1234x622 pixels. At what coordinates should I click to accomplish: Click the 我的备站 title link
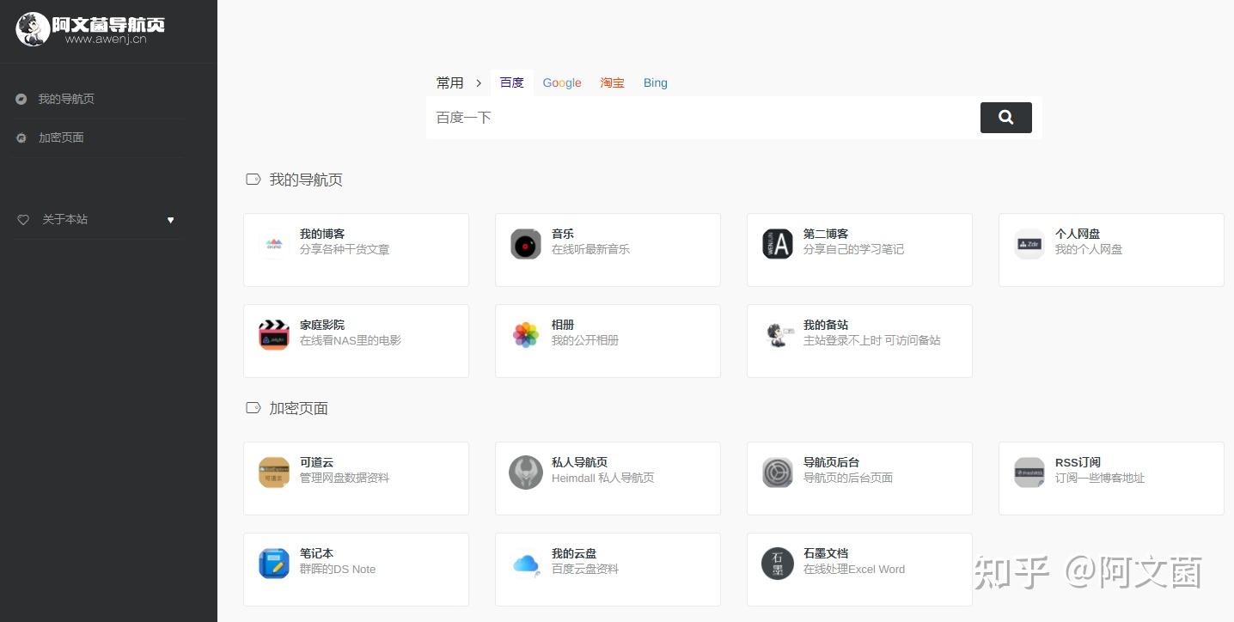pos(826,325)
